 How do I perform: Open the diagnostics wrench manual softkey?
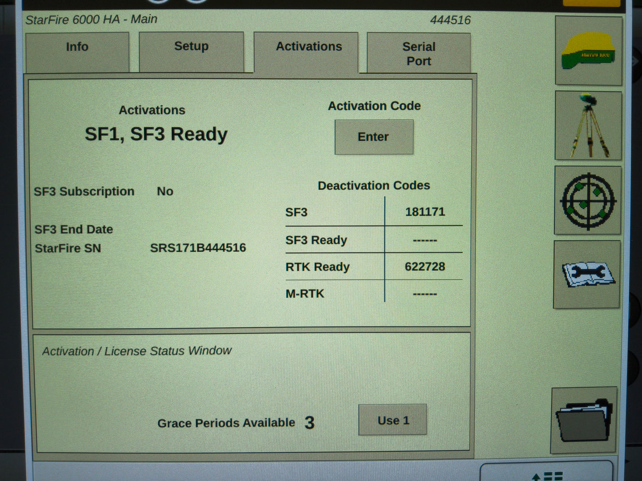pos(587,275)
